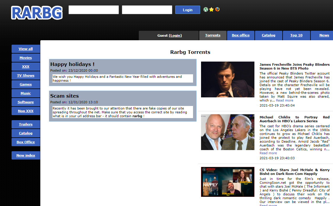Select Non XXX in the sidebar
The width and height of the screenshot is (333, 206).
click(26, 111)
